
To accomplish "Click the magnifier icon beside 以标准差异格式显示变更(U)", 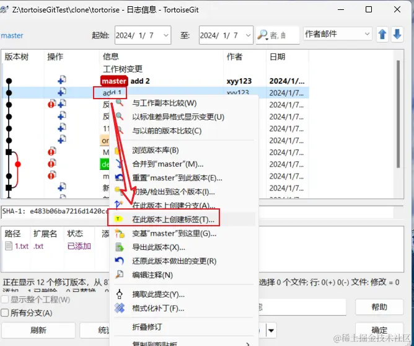I will [120, 117].
